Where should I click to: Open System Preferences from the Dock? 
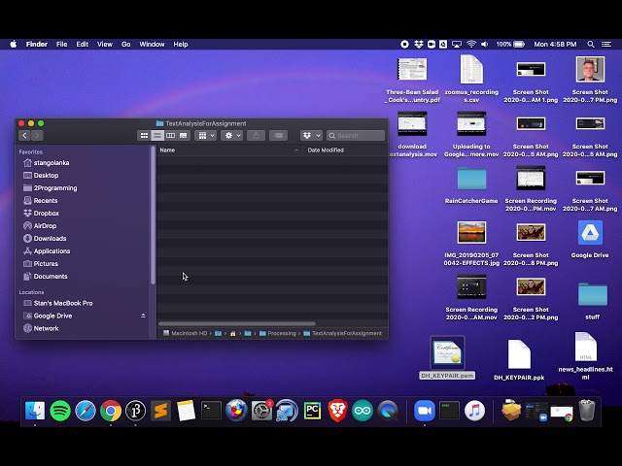(261, 411)
